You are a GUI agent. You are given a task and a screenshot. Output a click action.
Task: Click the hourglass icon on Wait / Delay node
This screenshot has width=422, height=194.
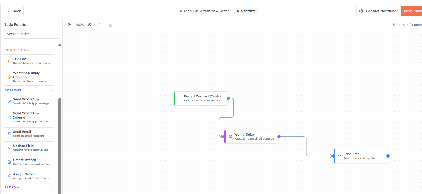(230, 137)
